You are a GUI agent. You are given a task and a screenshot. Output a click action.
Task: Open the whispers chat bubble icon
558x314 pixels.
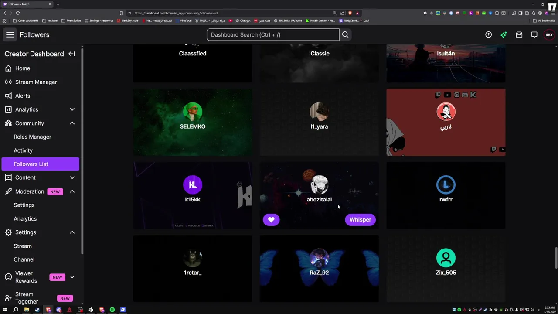534,35
